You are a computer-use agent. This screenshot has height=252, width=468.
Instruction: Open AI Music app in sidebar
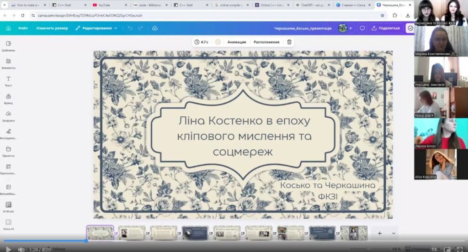point(8,207)
